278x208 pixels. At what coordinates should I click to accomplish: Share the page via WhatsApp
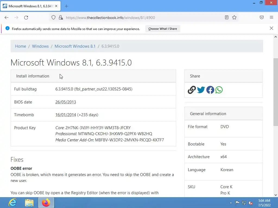click(219, 90)
